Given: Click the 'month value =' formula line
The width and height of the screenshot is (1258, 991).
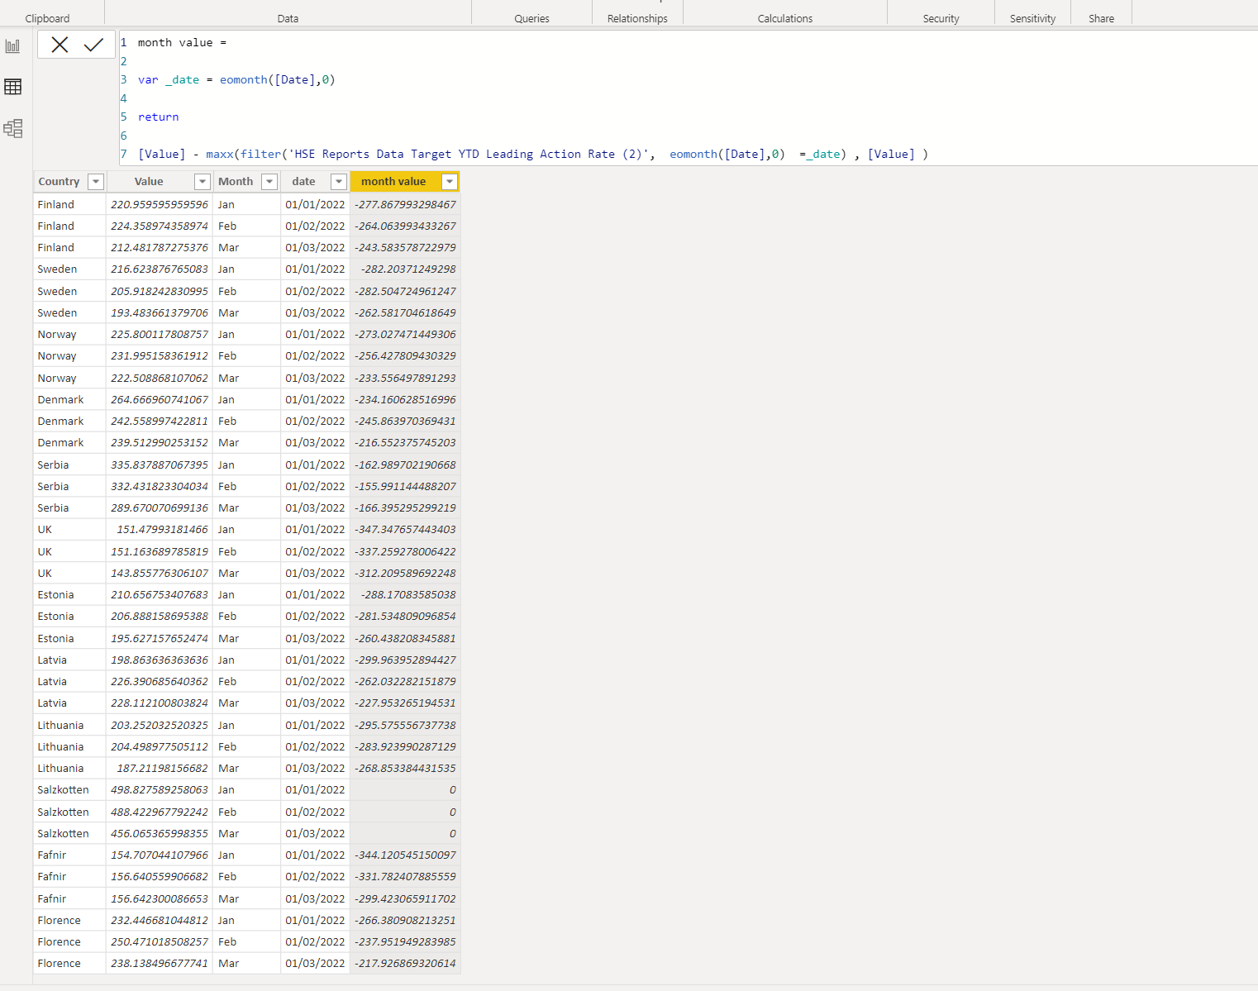Looking at the screenshot, I should [182, 43].
